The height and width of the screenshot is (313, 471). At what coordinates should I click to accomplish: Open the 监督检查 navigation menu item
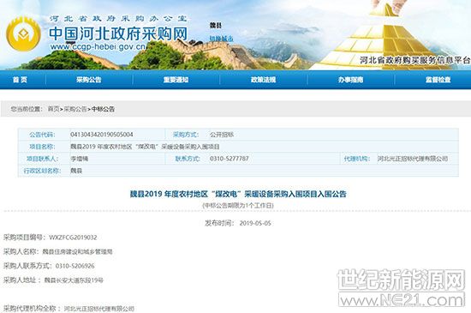(x=438, y=80)
